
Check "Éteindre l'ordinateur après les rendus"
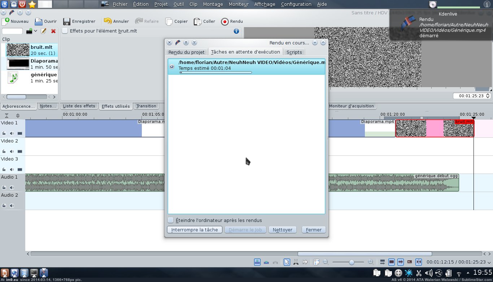click(x=171, y=220)
